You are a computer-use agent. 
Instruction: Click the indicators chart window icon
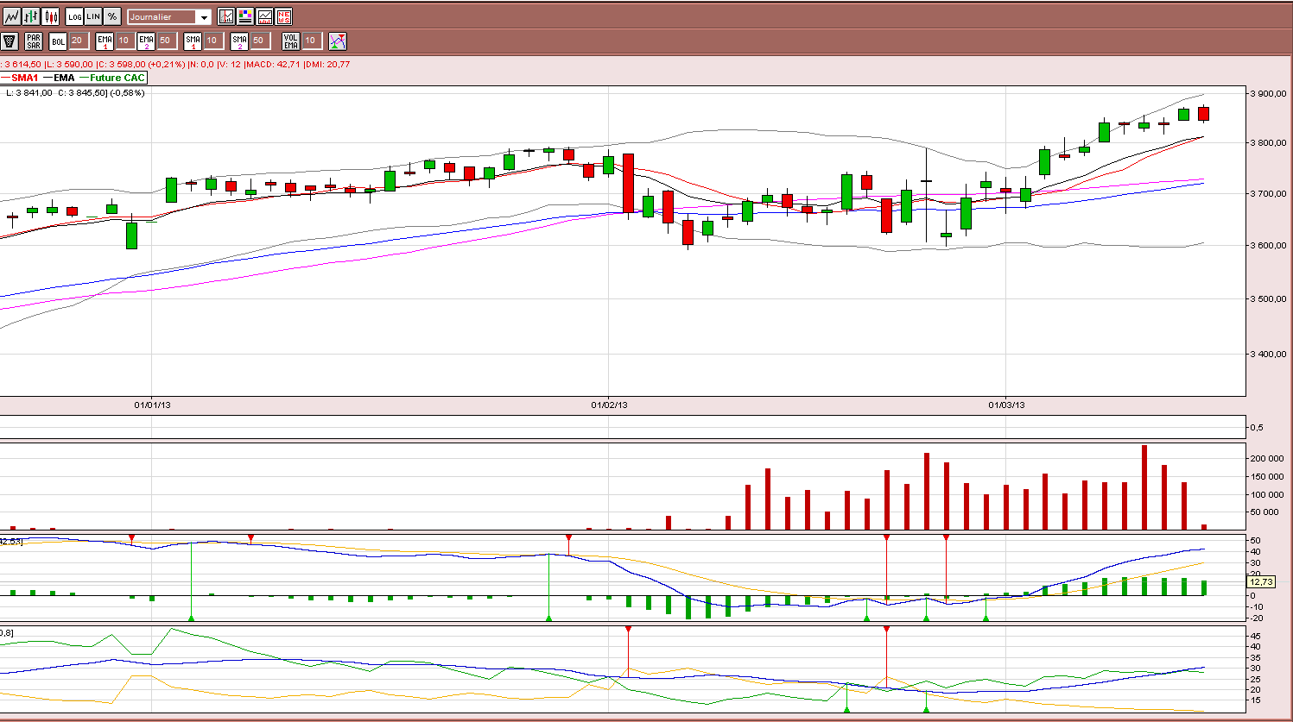pyautogui.click(x=264, y=16)
